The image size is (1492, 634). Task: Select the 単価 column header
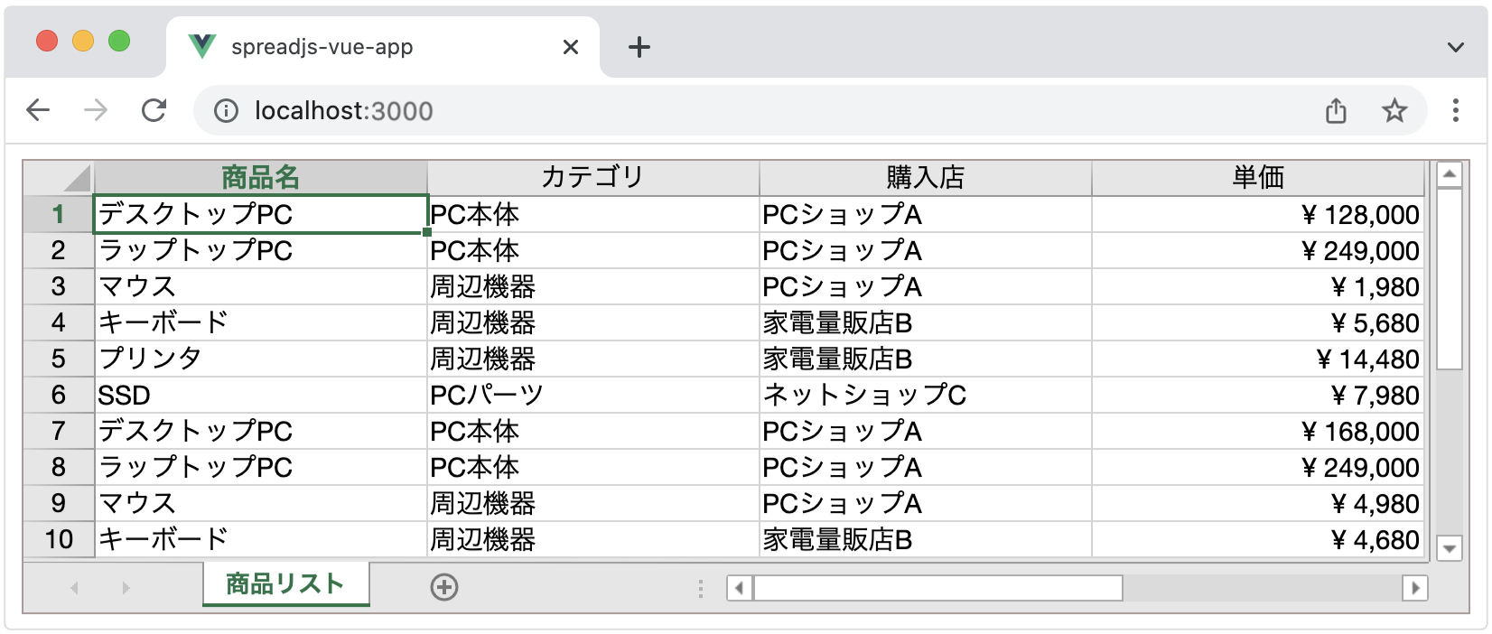tap(1258, 178)
